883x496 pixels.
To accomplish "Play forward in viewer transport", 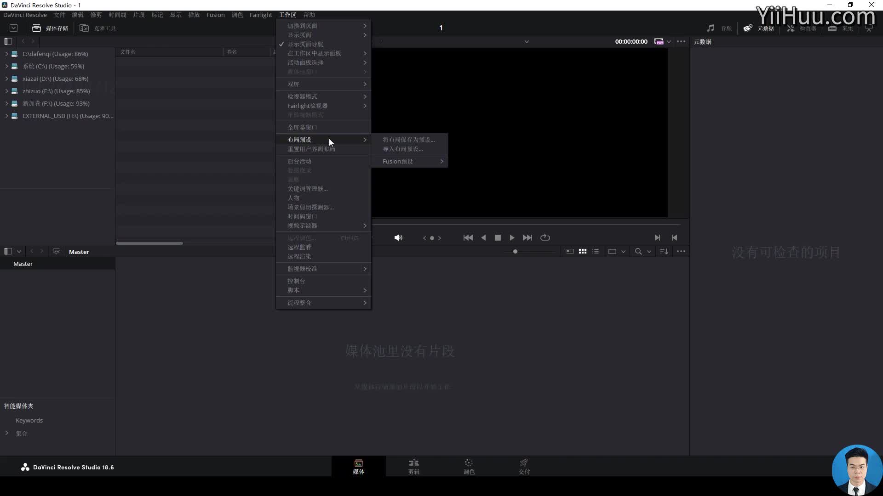I will click(512, 237).
